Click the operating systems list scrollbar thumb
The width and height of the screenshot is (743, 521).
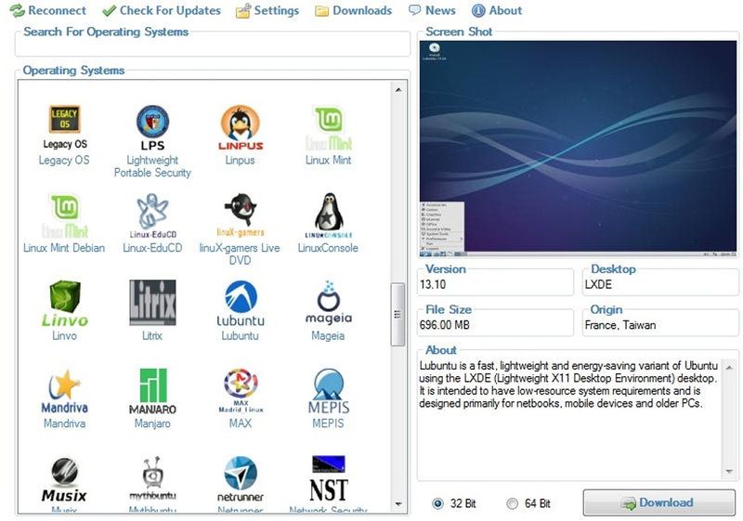398,315
